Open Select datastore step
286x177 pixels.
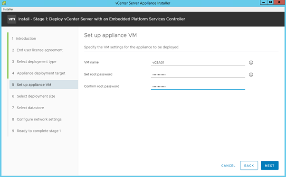pos(28,108)
